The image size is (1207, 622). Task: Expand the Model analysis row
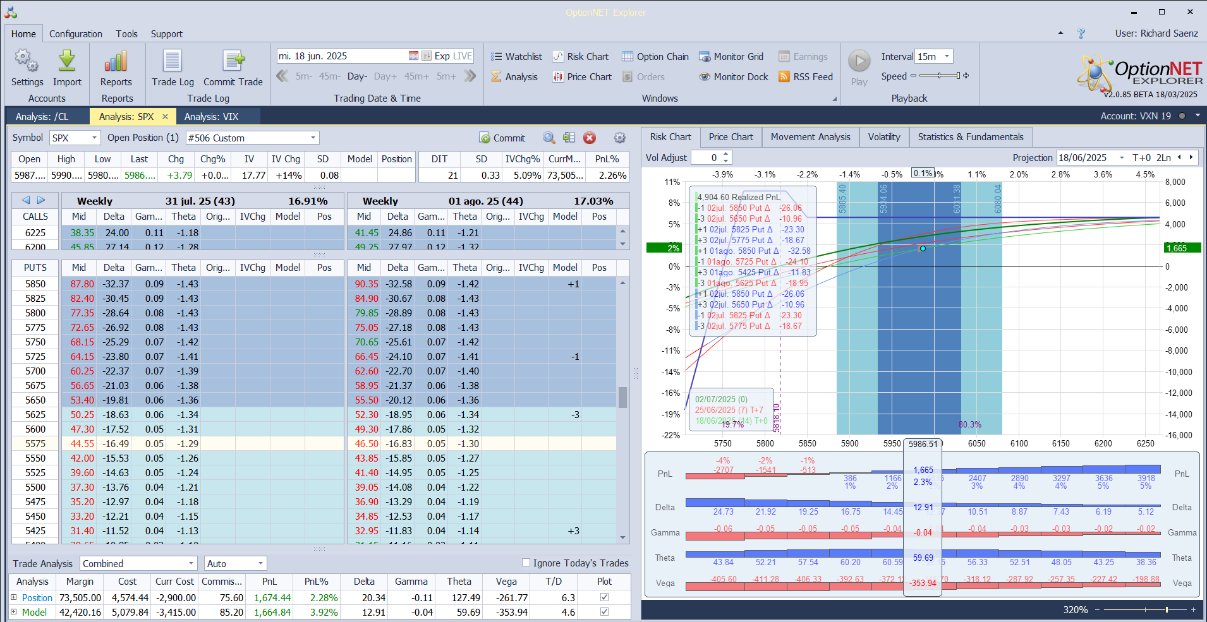(x=14, y=612)
